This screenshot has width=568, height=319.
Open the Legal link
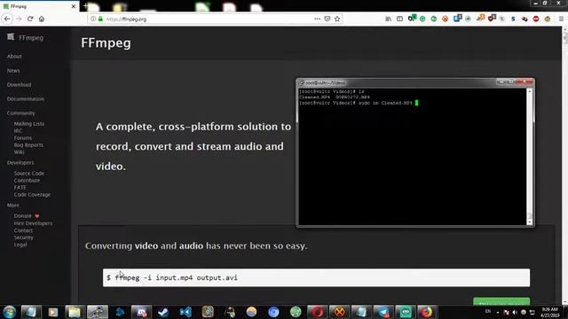point(20,245)
